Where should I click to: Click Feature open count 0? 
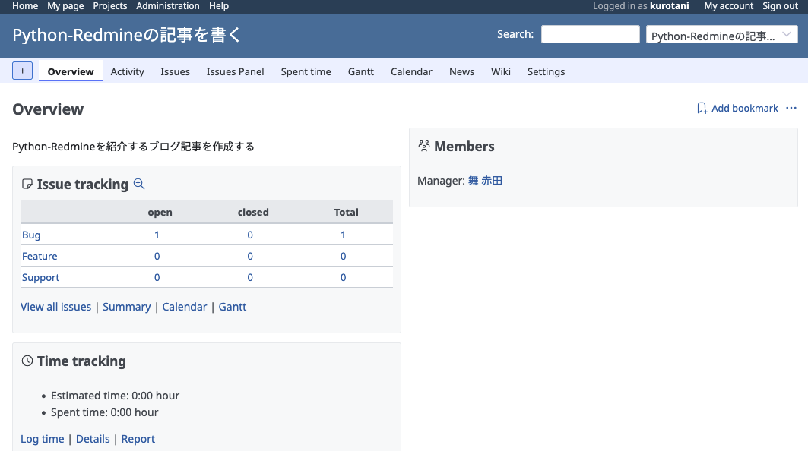(157, 256)
